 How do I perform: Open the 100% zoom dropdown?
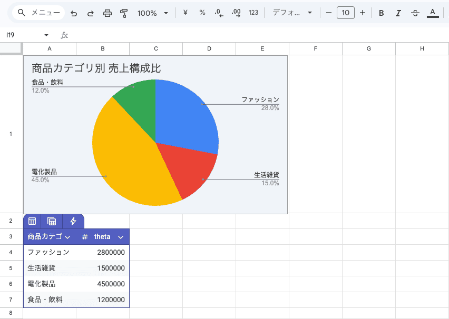(153, 13)
